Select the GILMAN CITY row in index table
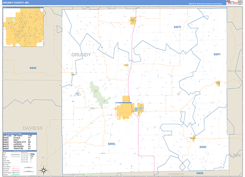245x177 pixels. click(20, 142)
